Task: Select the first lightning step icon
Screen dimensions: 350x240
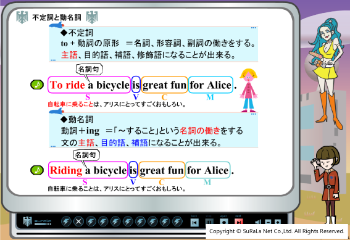Action: coord(66,221)
